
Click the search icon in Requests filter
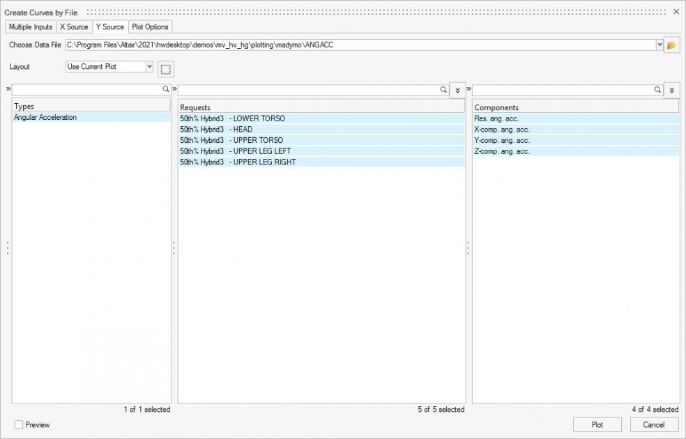click(443, 91)
